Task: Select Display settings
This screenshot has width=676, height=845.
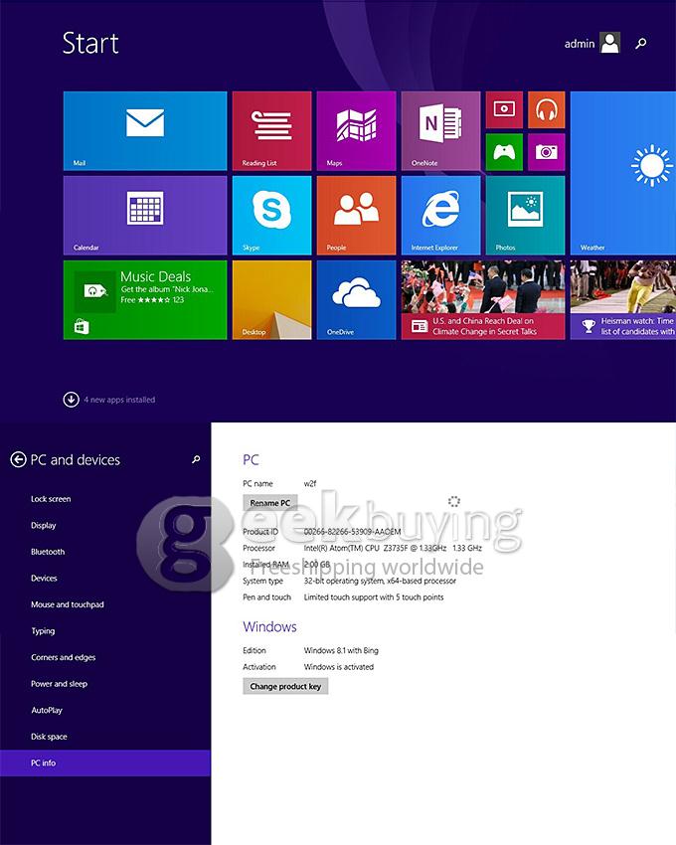Action: point(43,526)
